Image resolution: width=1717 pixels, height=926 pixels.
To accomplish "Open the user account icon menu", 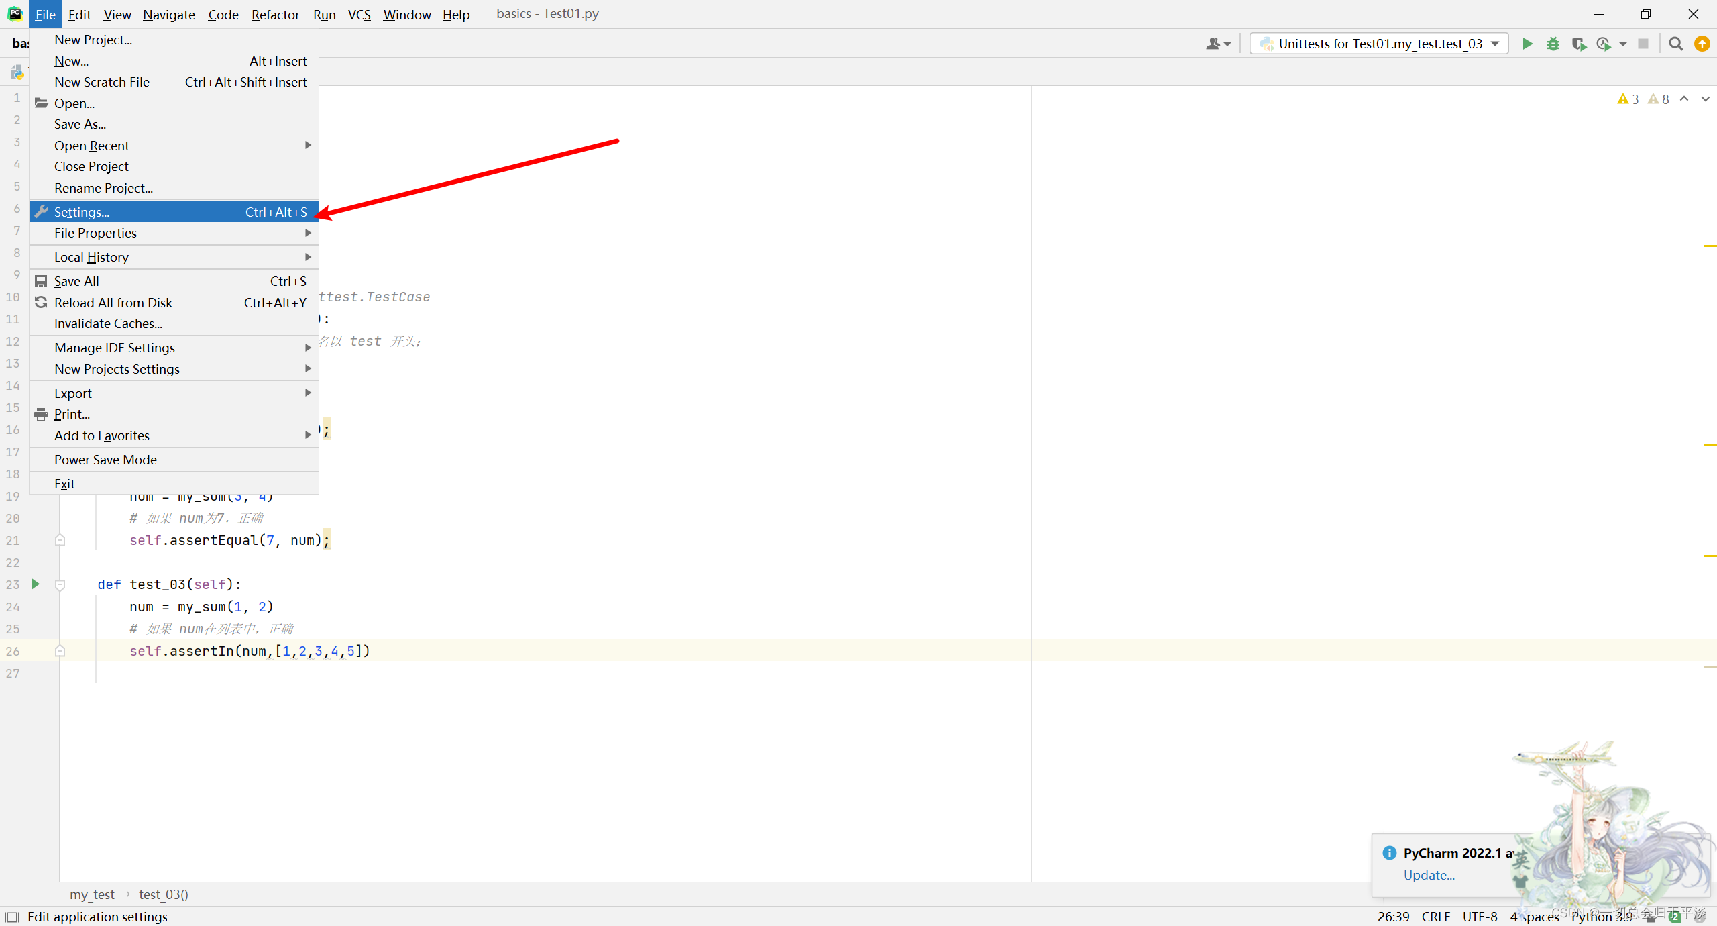I will point(1217,44).
